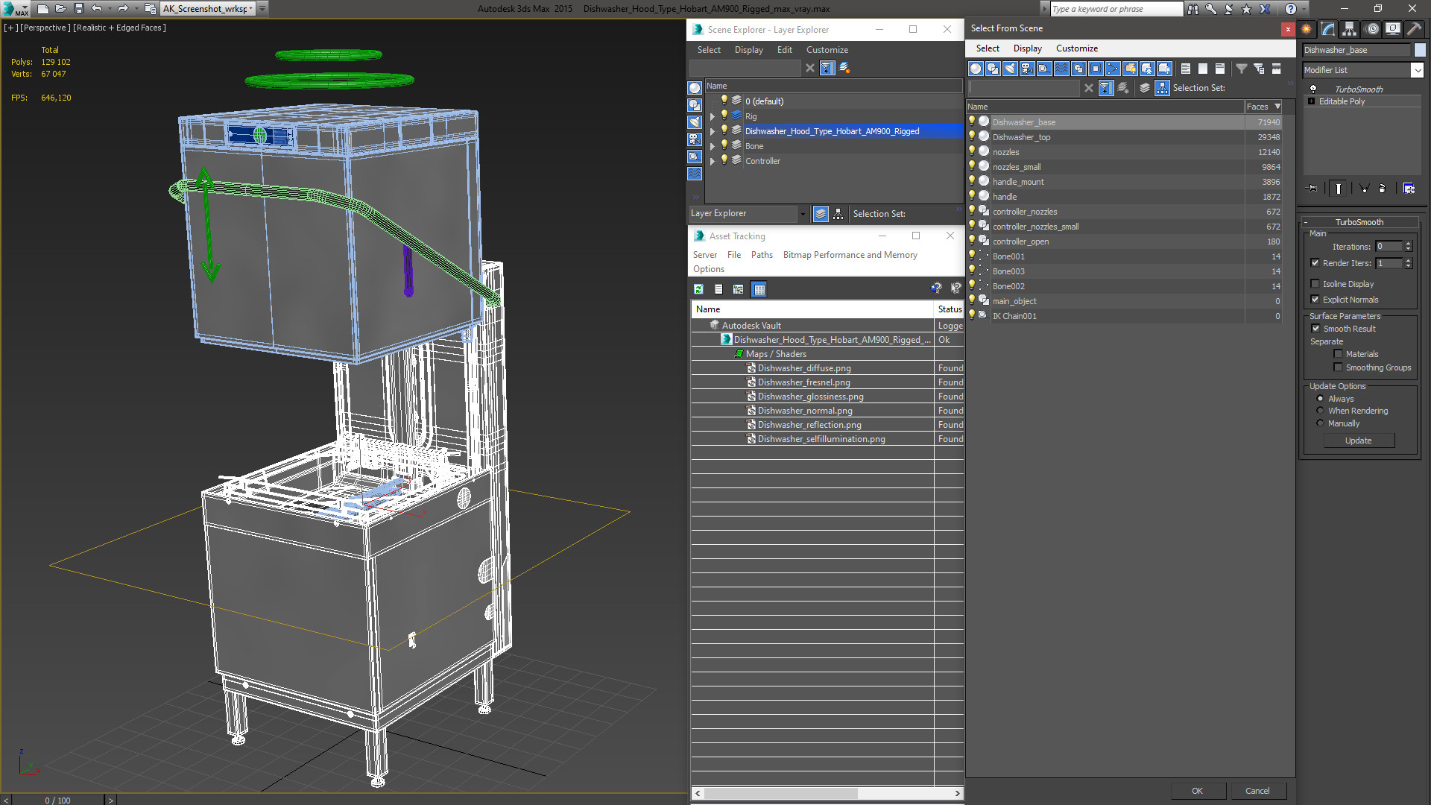Viewport: 1431px width, 805px height.
Task: Open Bitmap Performance and Memory menu
Action: coord(850,255)
